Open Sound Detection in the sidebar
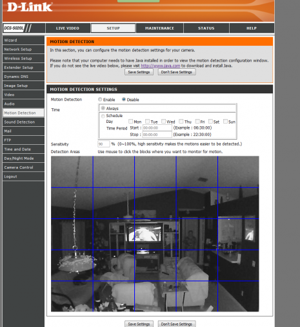This screenshot has width=300, height=327. [x=23, y=122]
